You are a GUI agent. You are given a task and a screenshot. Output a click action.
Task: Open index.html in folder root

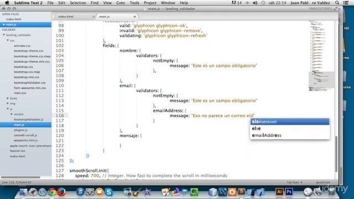(x=17, y=156)
